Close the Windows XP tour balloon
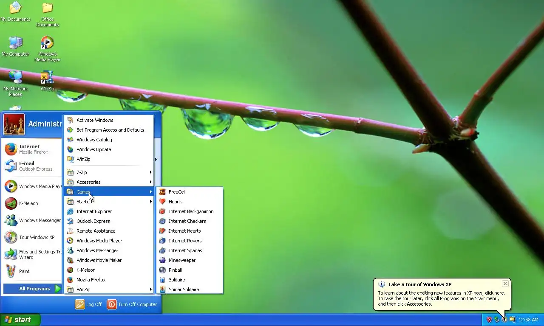The height and width of the screenshot is (326, 544). (505, 284)
